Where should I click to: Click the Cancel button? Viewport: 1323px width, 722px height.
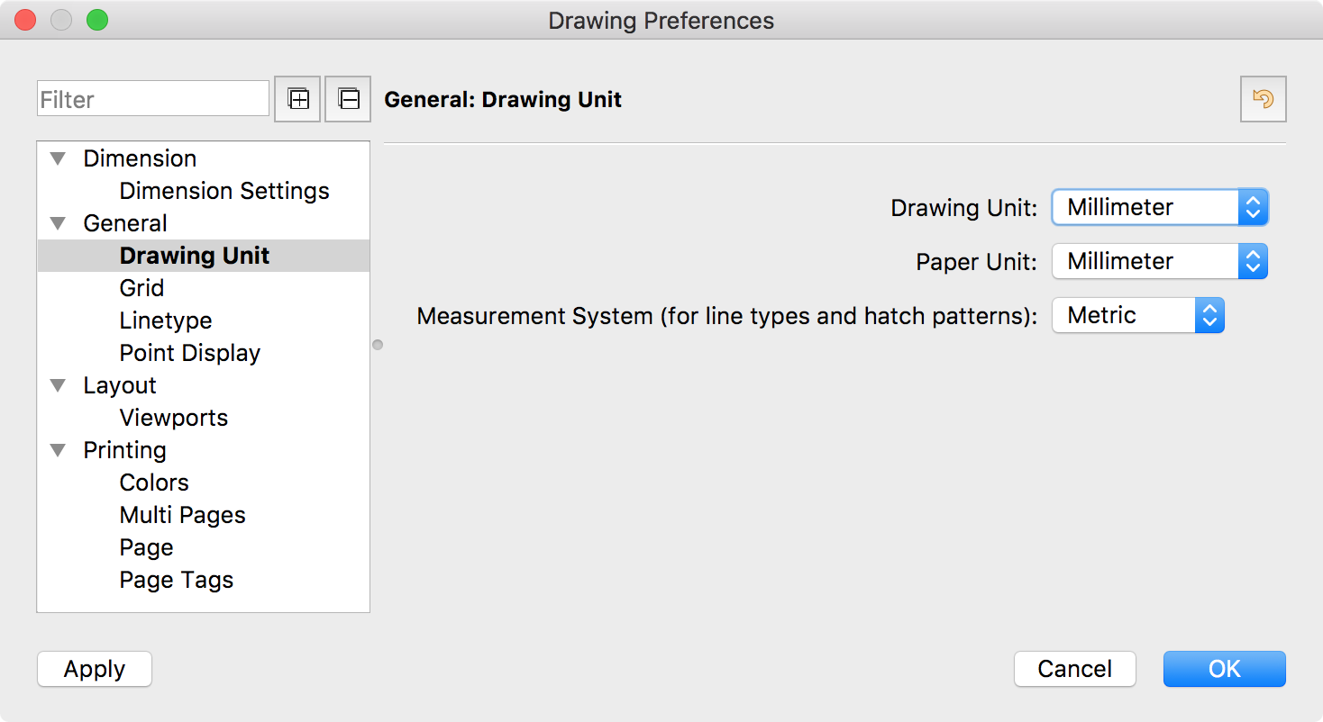[1074, 669]
